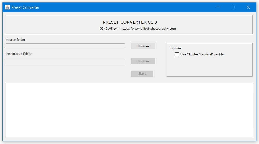Image resolution: width=259 pixels, height=144 pixels.
Task: Click the Use "Adobe Standard" profile label text
Action: point(202,54)
